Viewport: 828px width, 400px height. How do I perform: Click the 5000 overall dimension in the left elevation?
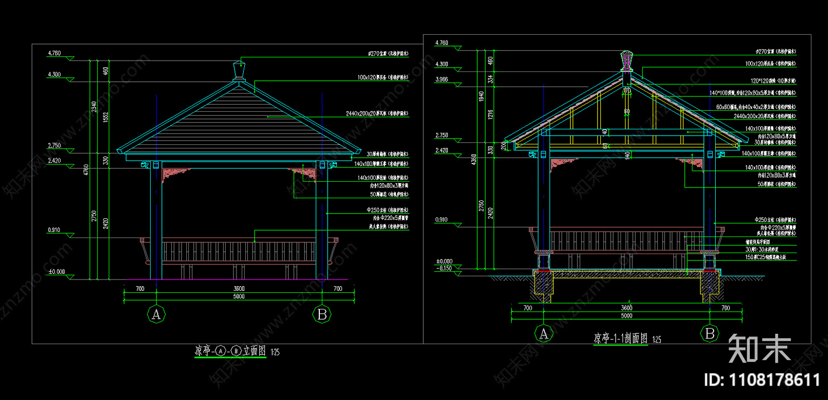[239, 297]
